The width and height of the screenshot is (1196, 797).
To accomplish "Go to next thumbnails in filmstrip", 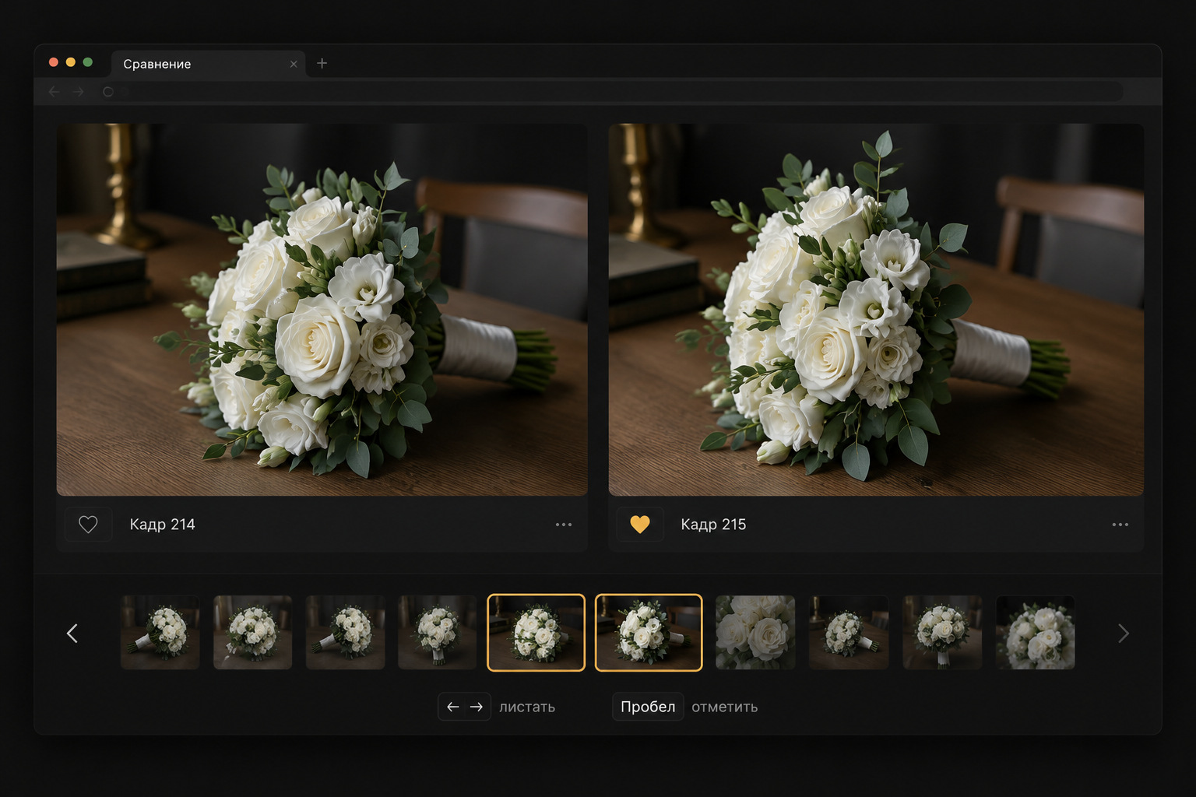I will pyautogui.click(x=1123, y=634).
